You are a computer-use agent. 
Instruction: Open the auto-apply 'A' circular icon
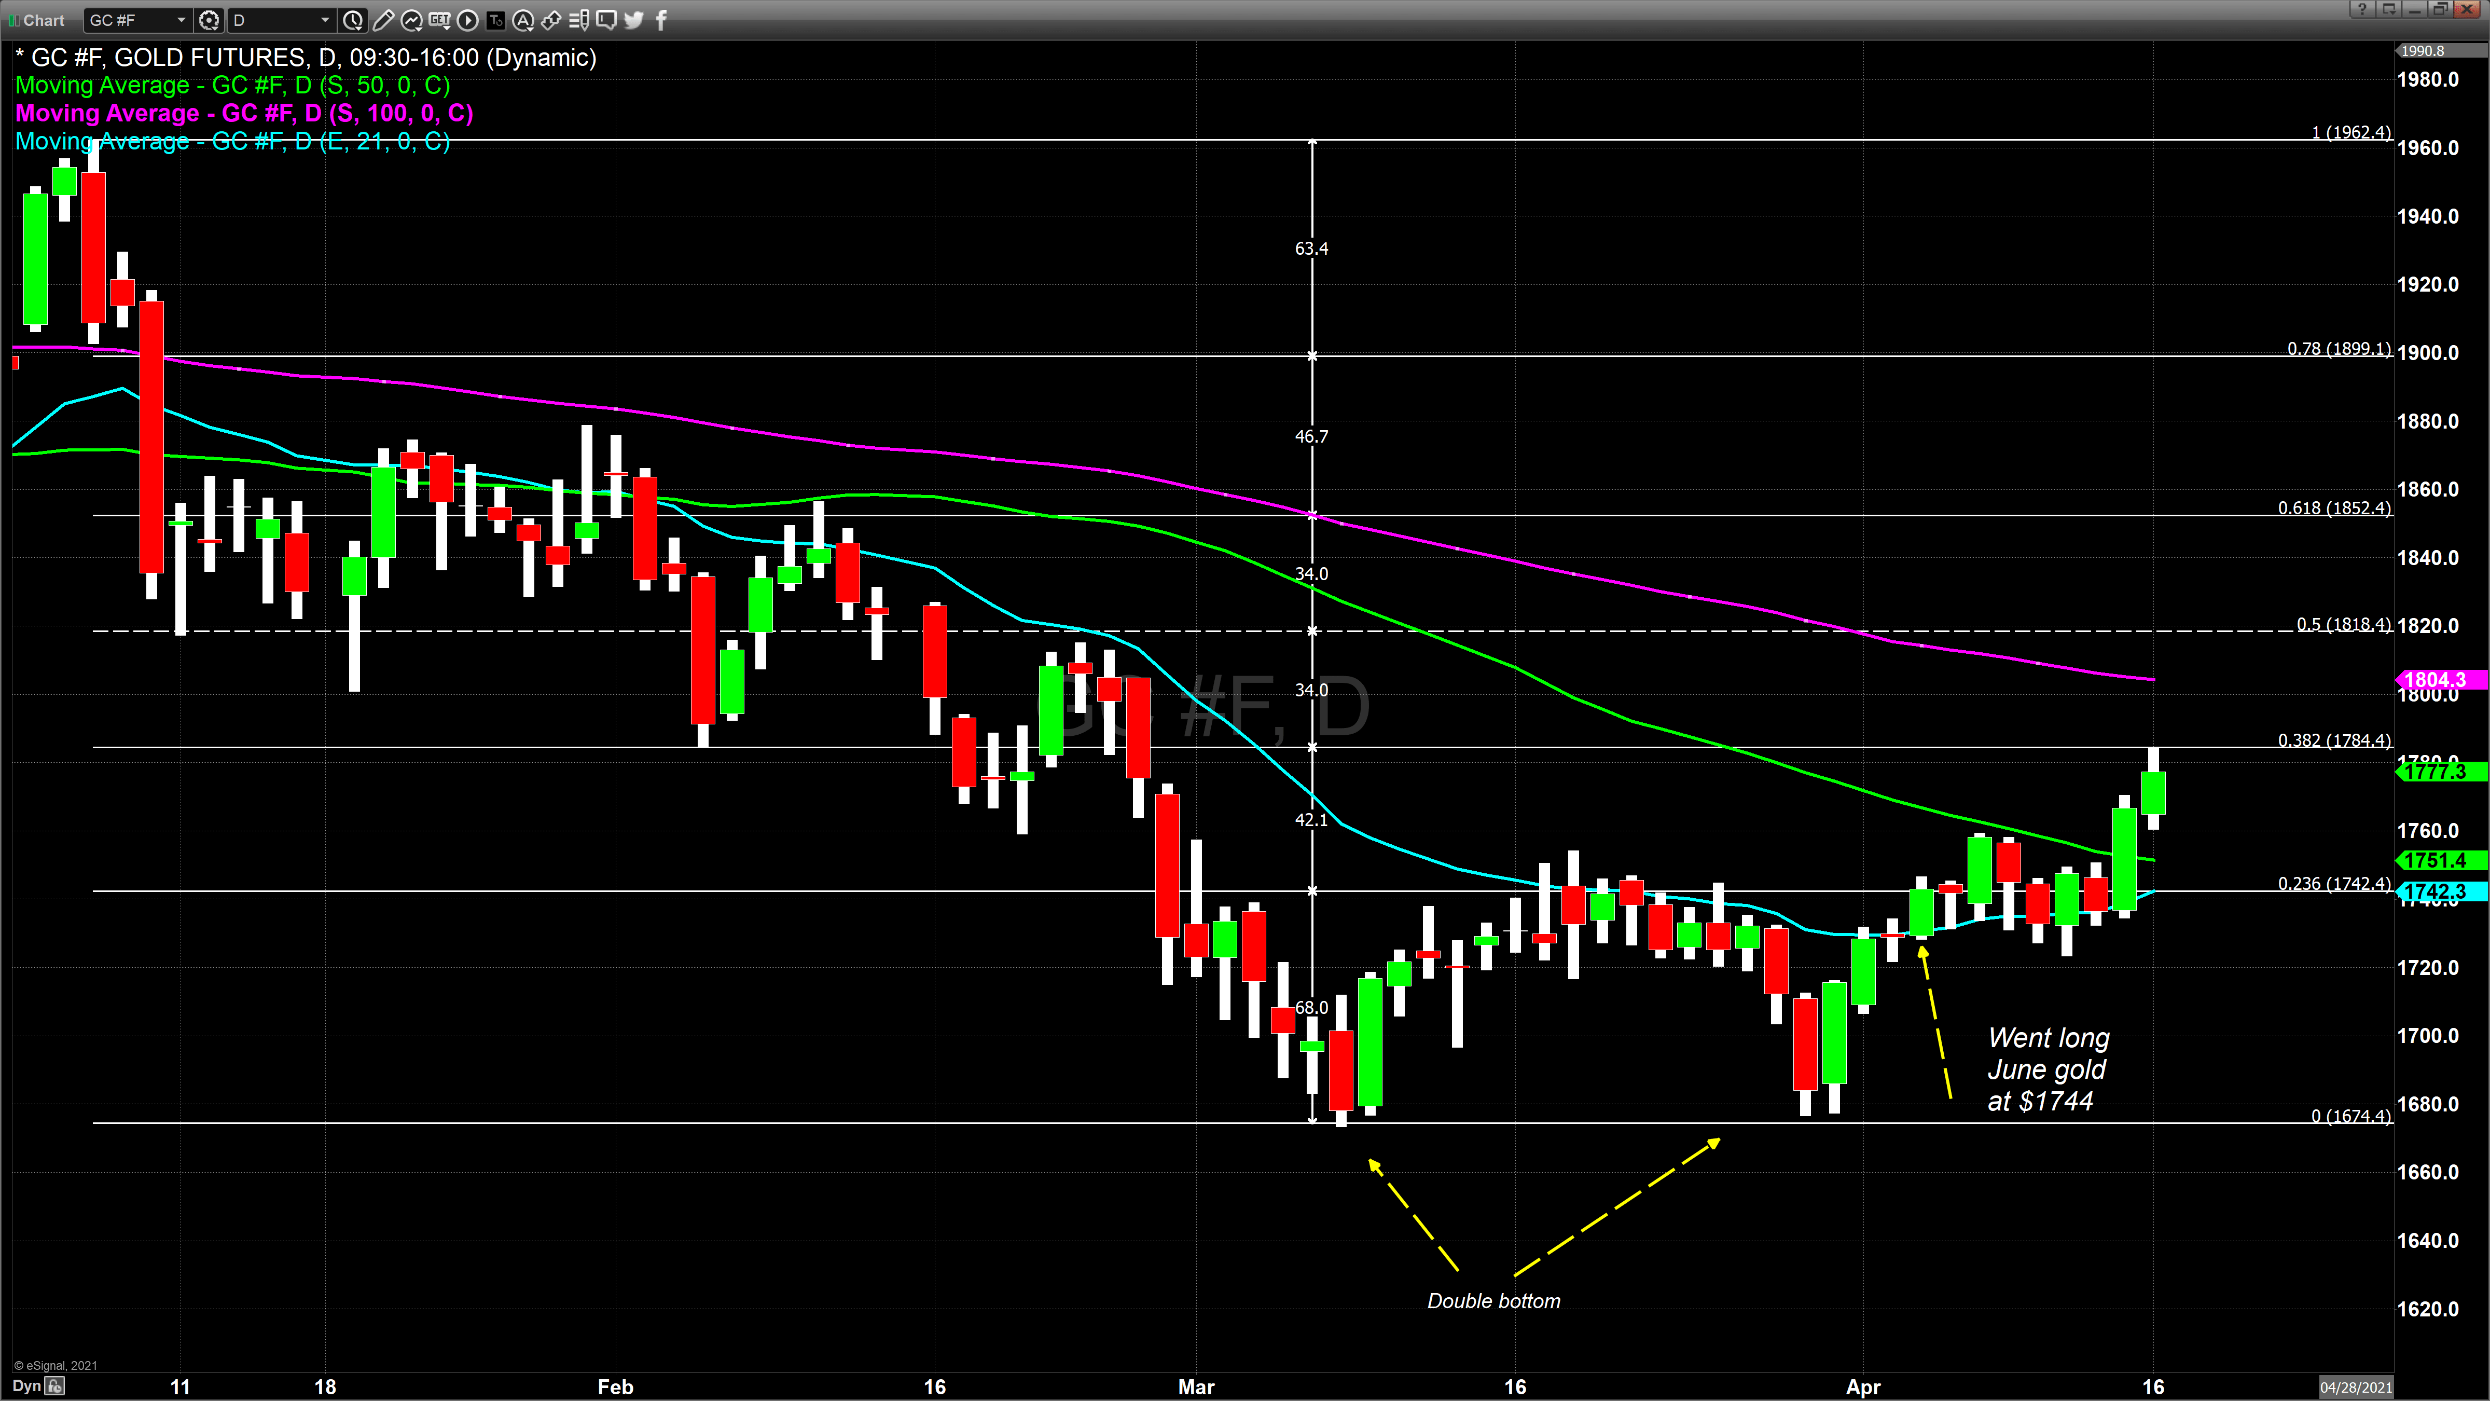pos(523,19)
